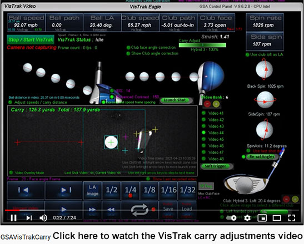Click the Re-cal Angles button
Screen dimensions: 304x244
(262, 157)
